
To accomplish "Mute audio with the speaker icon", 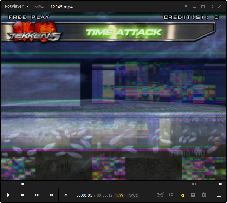I will click(x=194, y=184).
